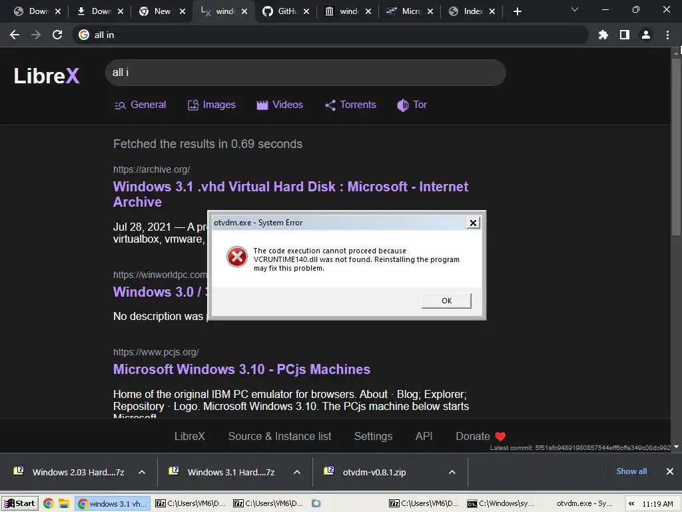Click the Start button

[x=19, y=504]
